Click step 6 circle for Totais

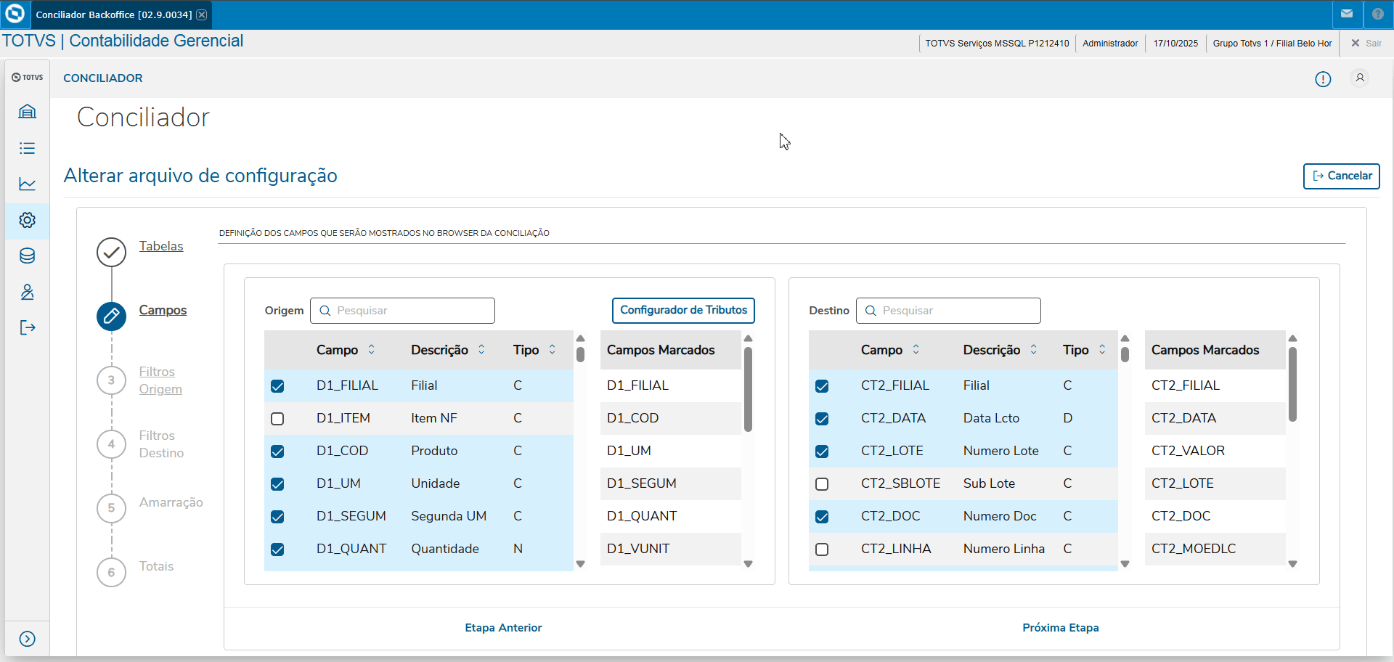[x=111, y=572]
